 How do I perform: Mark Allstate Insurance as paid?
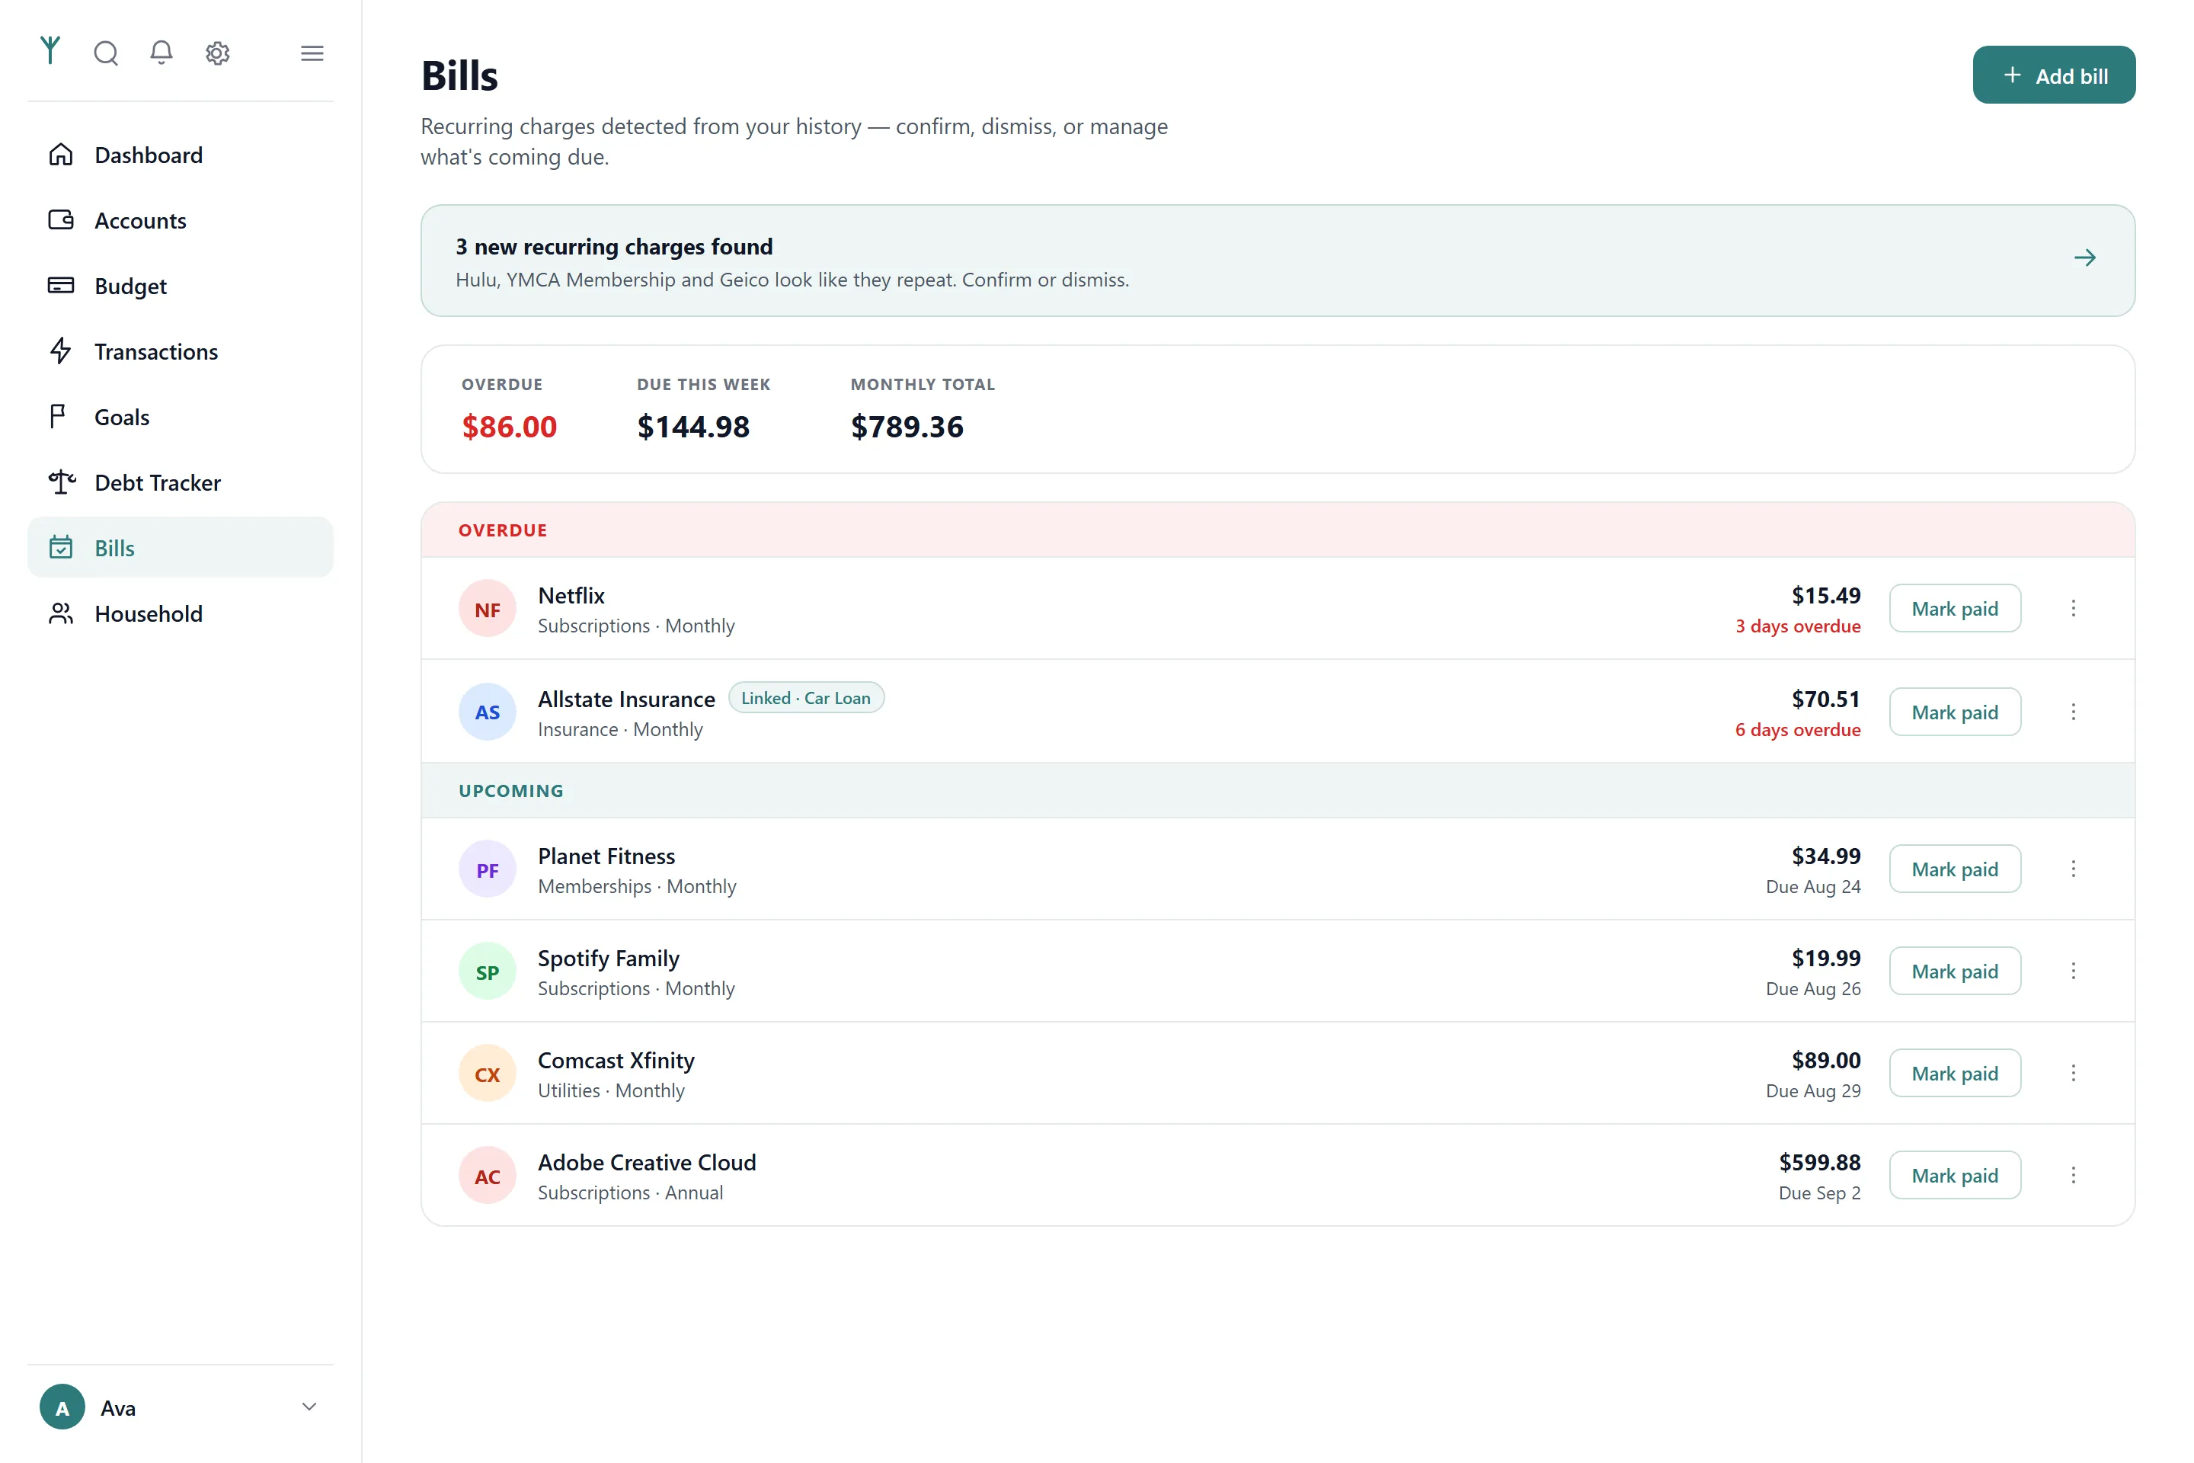click(x=1954, y=712)
